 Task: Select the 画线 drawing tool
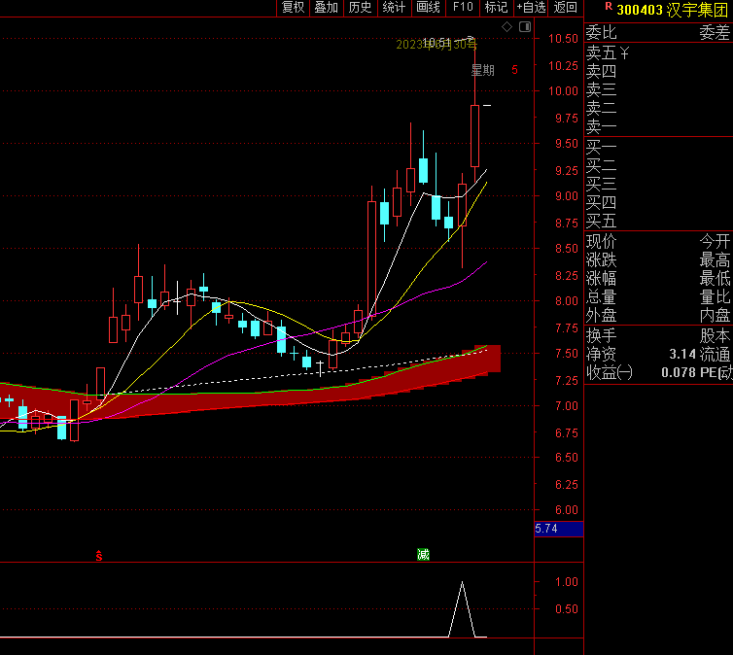tap(428, 8)
